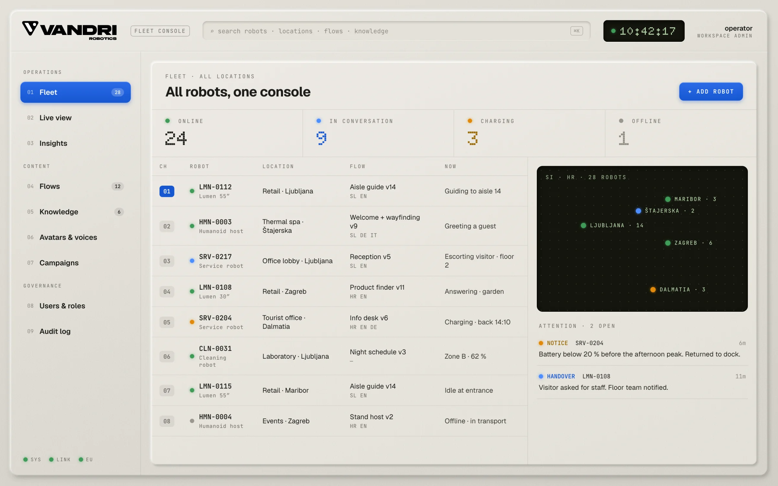This screenshot has width=778, height=486.
Task: Select the Charging stat card
Action: pyautogui.click(x=529, y=133)
